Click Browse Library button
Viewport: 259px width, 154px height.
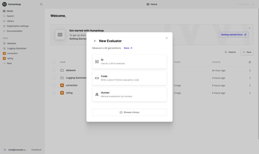129,112
